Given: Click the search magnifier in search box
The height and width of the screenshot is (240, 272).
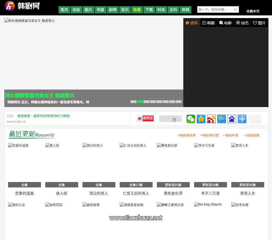Looking at the screenshot, I should (x=235, y=9).
